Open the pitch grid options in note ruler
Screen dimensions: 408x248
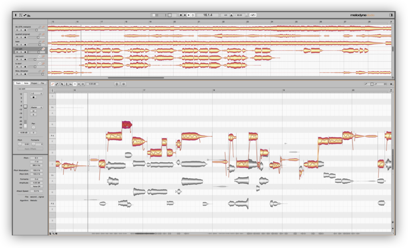(53, 91)
